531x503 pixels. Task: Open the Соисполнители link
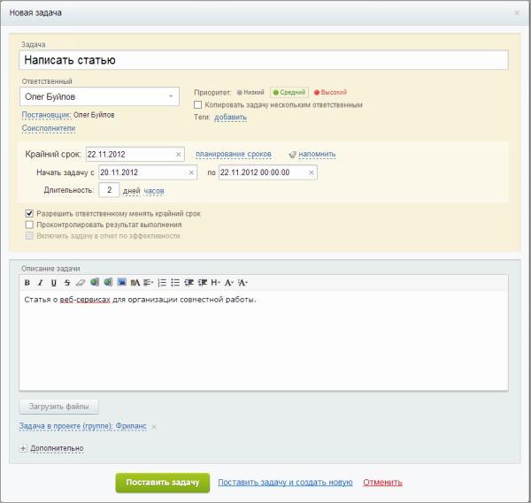[x=48, y=128]
